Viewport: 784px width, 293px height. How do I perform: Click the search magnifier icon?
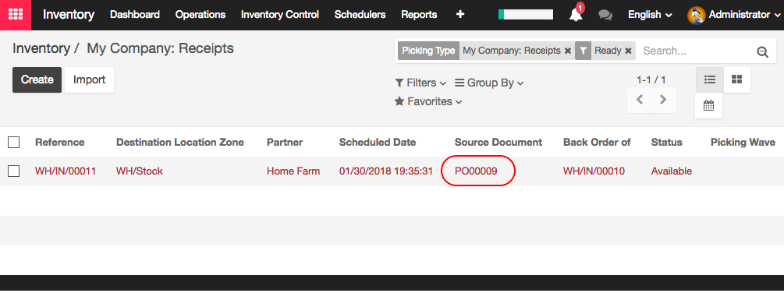(x=762, y=52)
